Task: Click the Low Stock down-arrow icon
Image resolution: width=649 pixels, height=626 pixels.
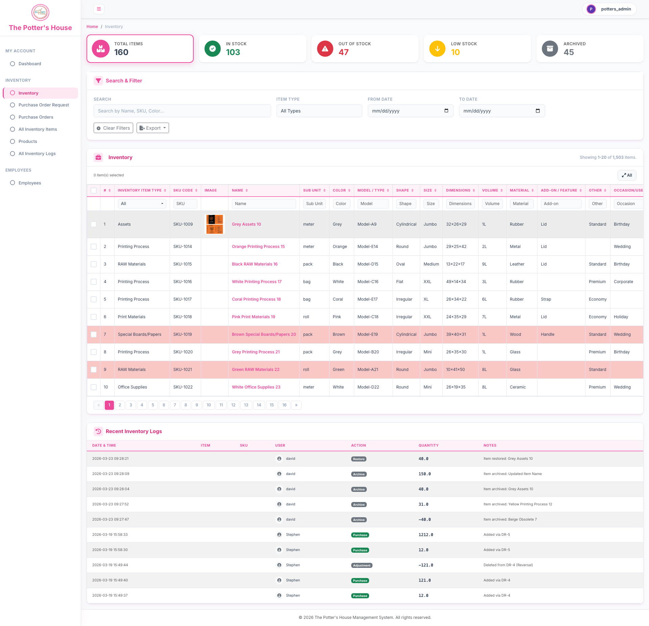Action: (x=437, y=49)
